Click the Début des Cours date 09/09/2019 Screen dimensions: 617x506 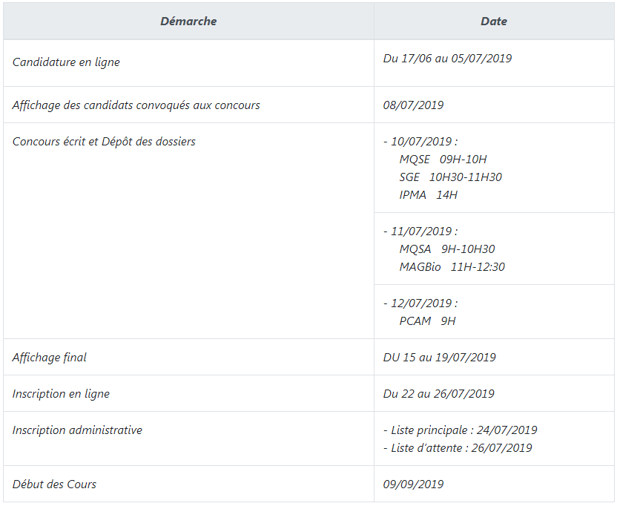point(413,484)
